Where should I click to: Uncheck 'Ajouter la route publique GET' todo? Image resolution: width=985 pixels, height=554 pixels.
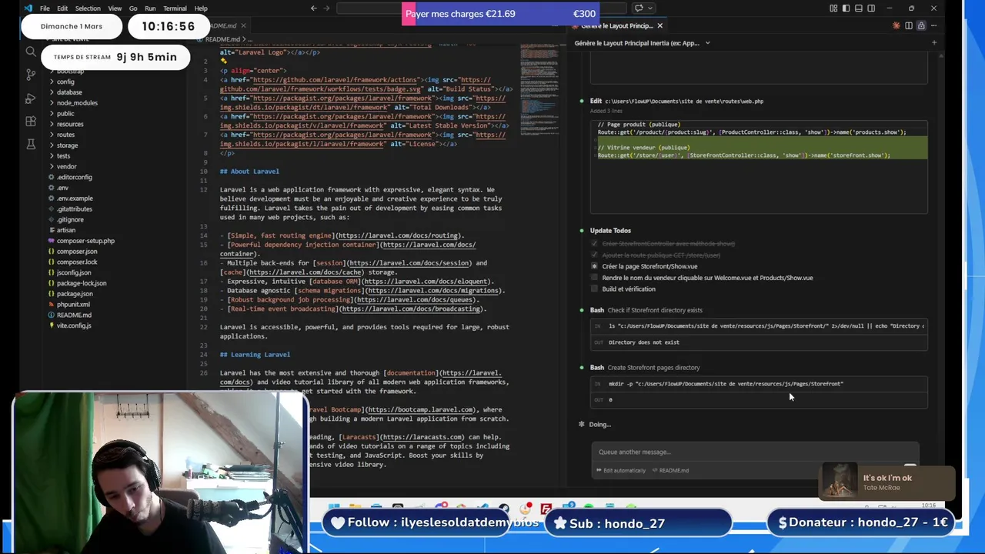tap(594, 255)
